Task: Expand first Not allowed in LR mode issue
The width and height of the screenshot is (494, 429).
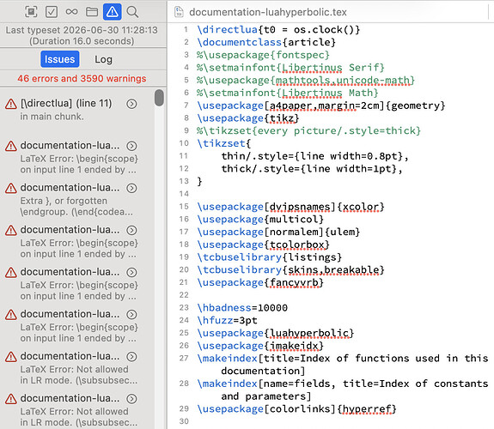Action: 131,357
